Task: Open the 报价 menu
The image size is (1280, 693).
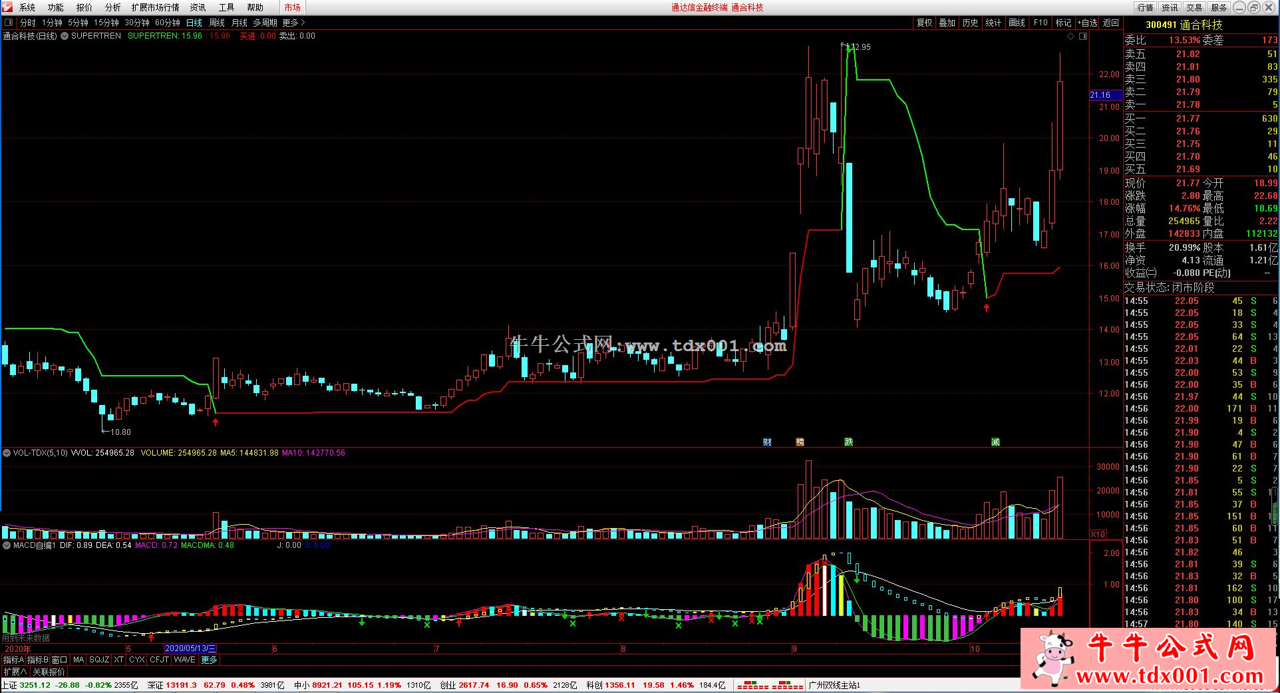Action: click(x=84, y=7)
